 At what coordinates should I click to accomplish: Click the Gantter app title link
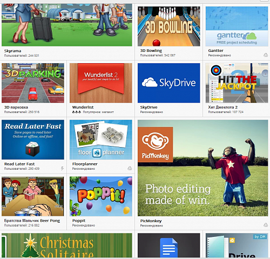(x=215, y=50)
